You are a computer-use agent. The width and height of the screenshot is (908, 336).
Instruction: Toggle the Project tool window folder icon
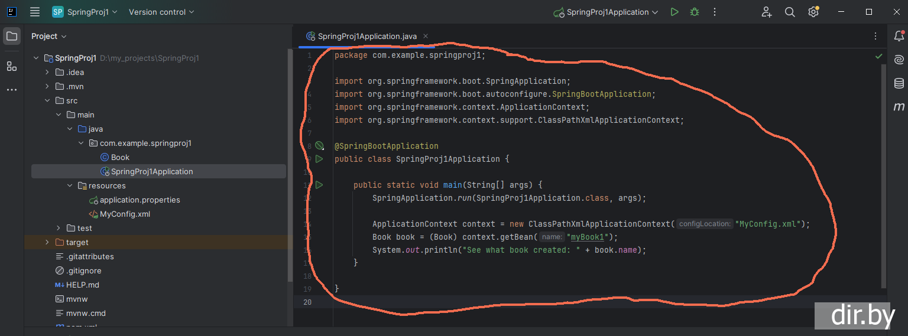pyautogui.click(x=12, y=36)
